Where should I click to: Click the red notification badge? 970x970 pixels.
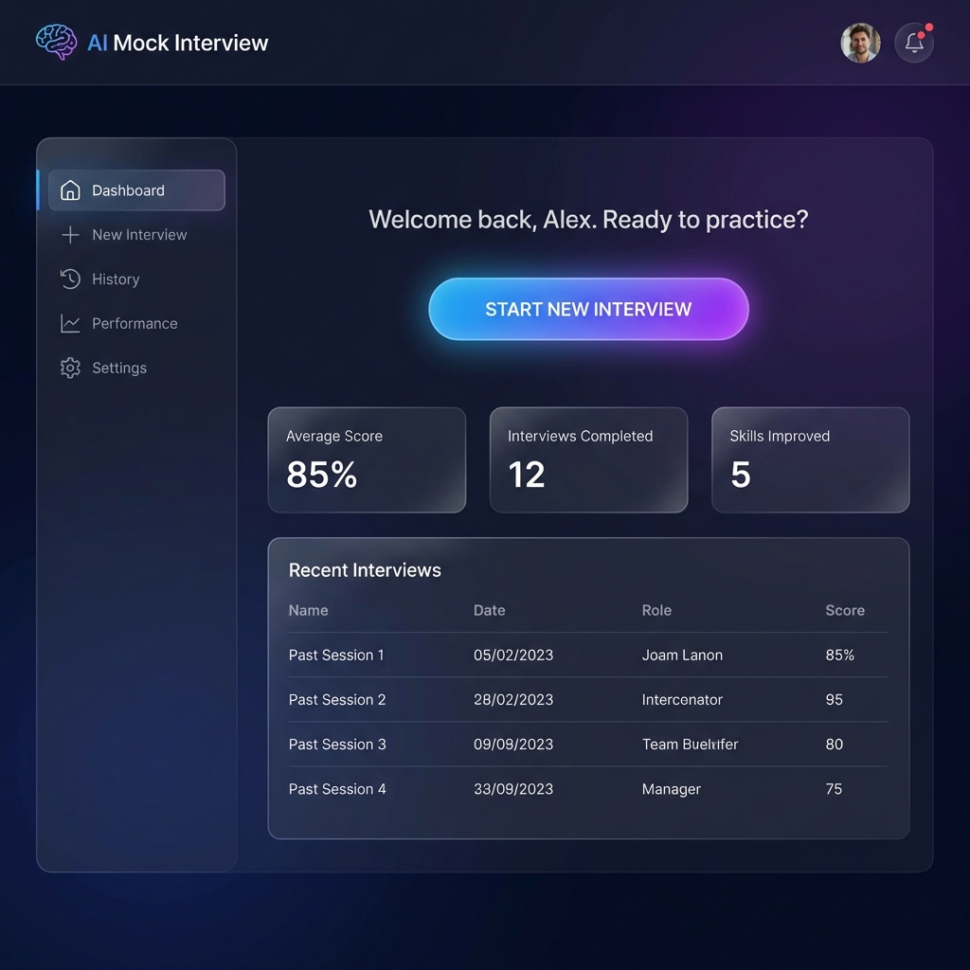point(931,27)
